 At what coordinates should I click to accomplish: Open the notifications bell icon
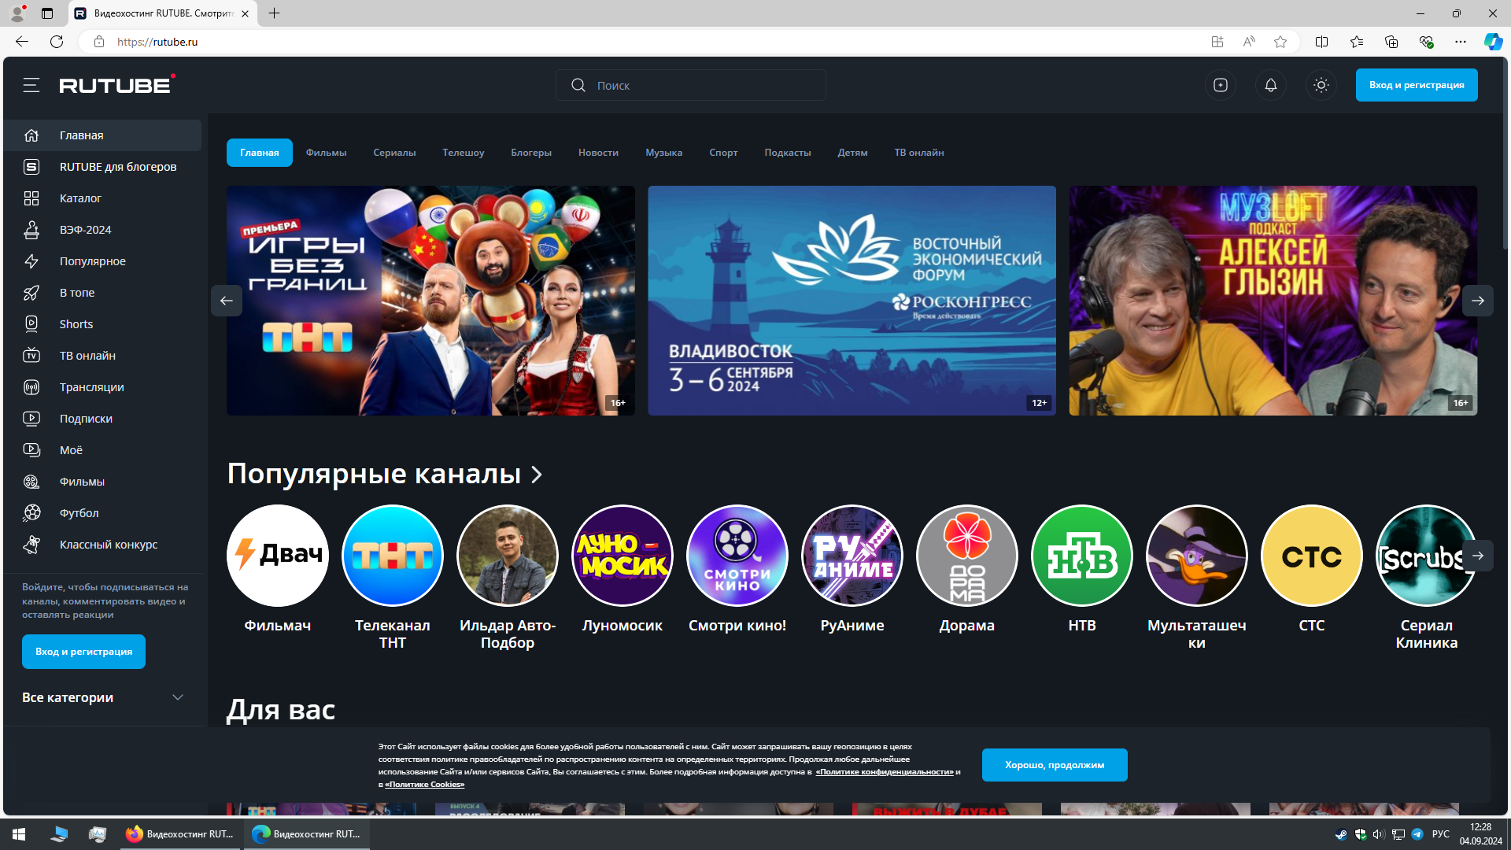[x=1271, y=85]
